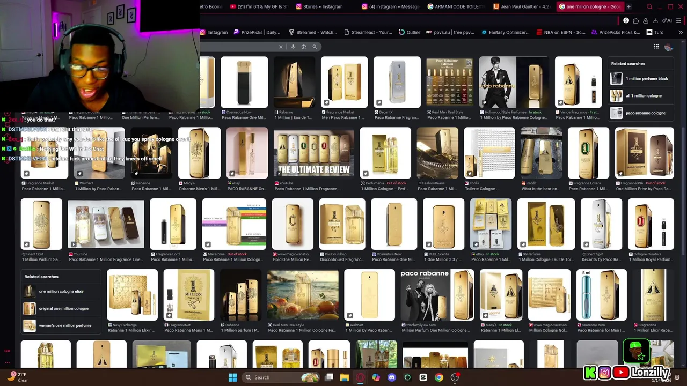Open the Cologne Curators 1 Million Royal image

[x=651, y=225]
